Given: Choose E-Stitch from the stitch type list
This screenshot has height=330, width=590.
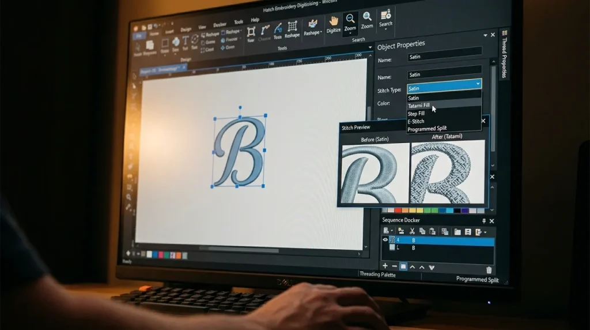Looking at the screenshot, I should 444,121.
